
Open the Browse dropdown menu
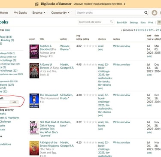39,12
